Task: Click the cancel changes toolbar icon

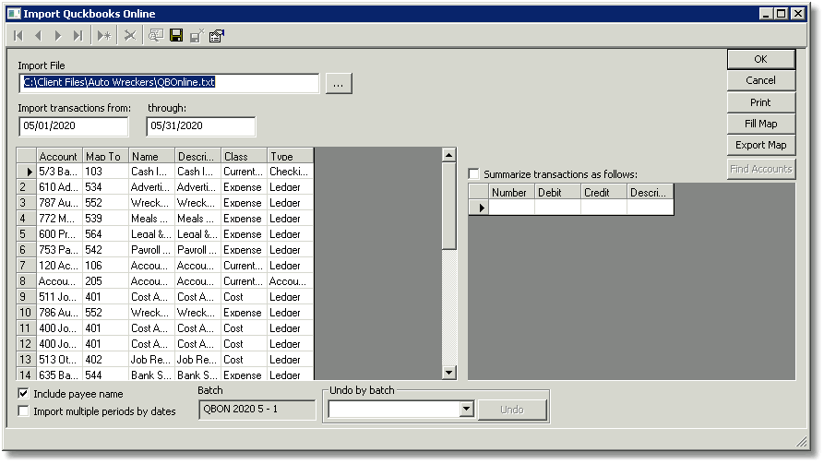Action: tap(197, 36)
